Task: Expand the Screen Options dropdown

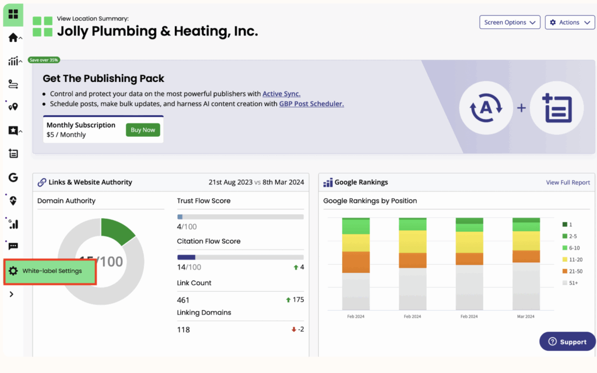Action: (x=510, y=22)
